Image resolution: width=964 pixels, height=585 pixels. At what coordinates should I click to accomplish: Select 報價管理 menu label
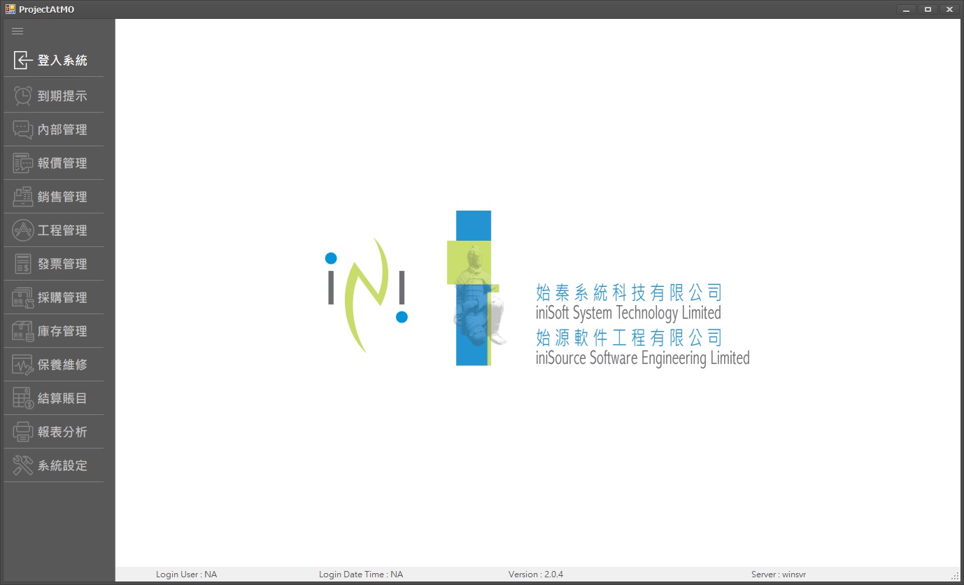coord(62,163)
